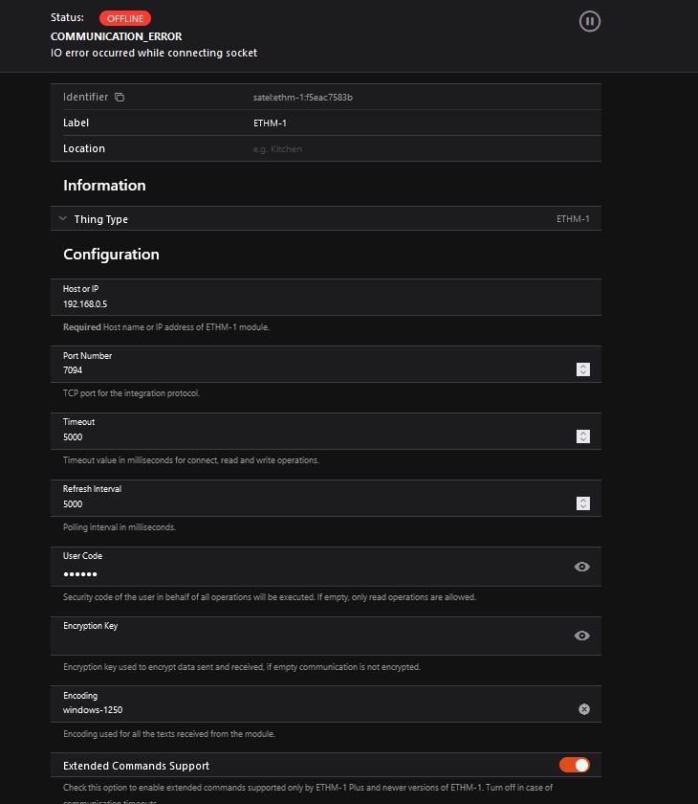Reveal the Encryption Key value
Image resolution: width=698 pixels, height=804 pixels.
(581, 636)
